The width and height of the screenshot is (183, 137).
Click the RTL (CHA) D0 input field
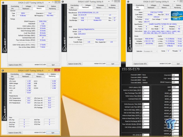(146, 135)
